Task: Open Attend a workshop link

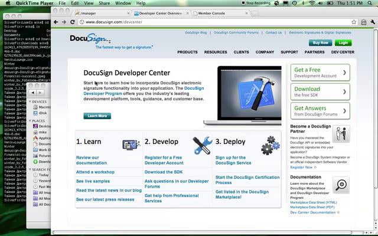Action: (95, 172)
